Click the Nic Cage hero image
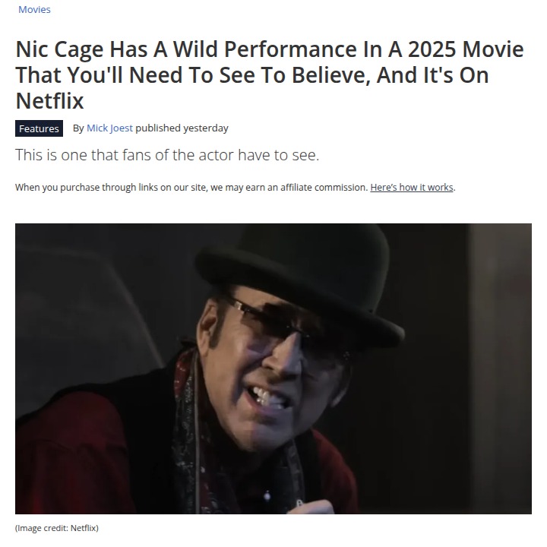This screenshot has height=547, width=547. 273,368
